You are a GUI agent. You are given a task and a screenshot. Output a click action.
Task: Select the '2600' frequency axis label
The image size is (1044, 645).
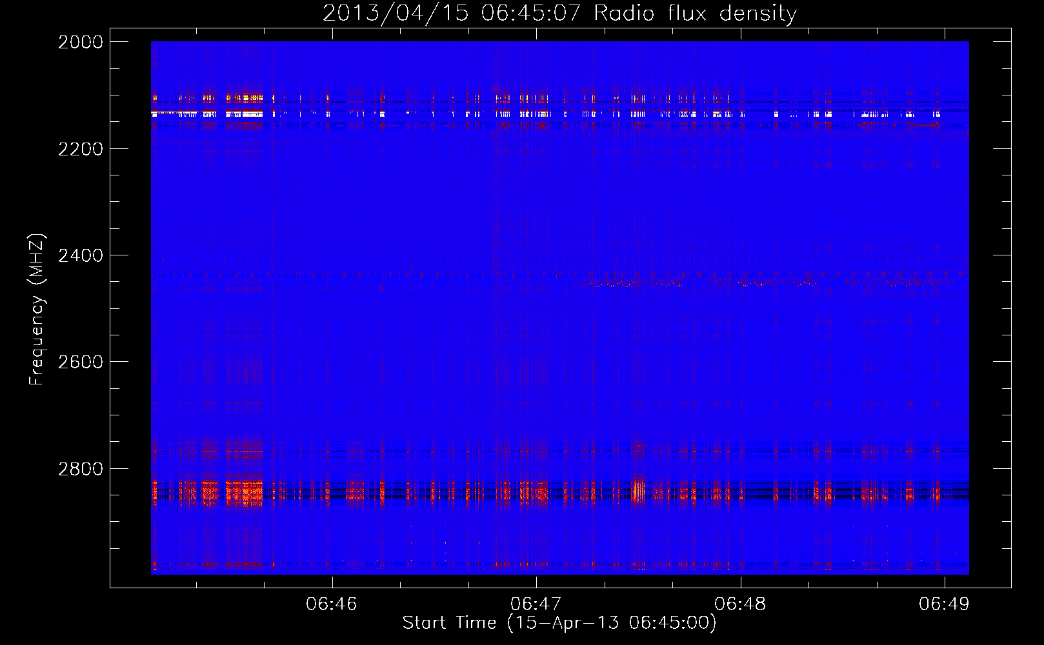[x=81, y=362]
